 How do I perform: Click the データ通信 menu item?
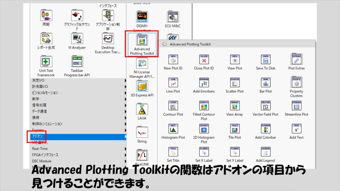[x=40, y=111]
